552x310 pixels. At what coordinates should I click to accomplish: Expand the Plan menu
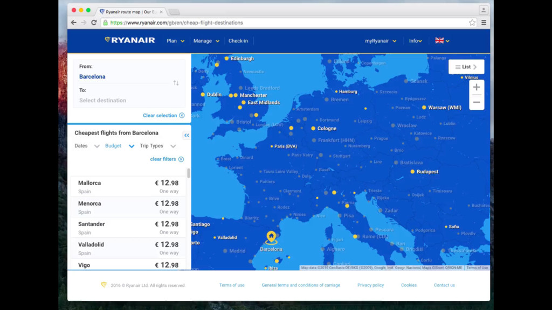point(175,41)
